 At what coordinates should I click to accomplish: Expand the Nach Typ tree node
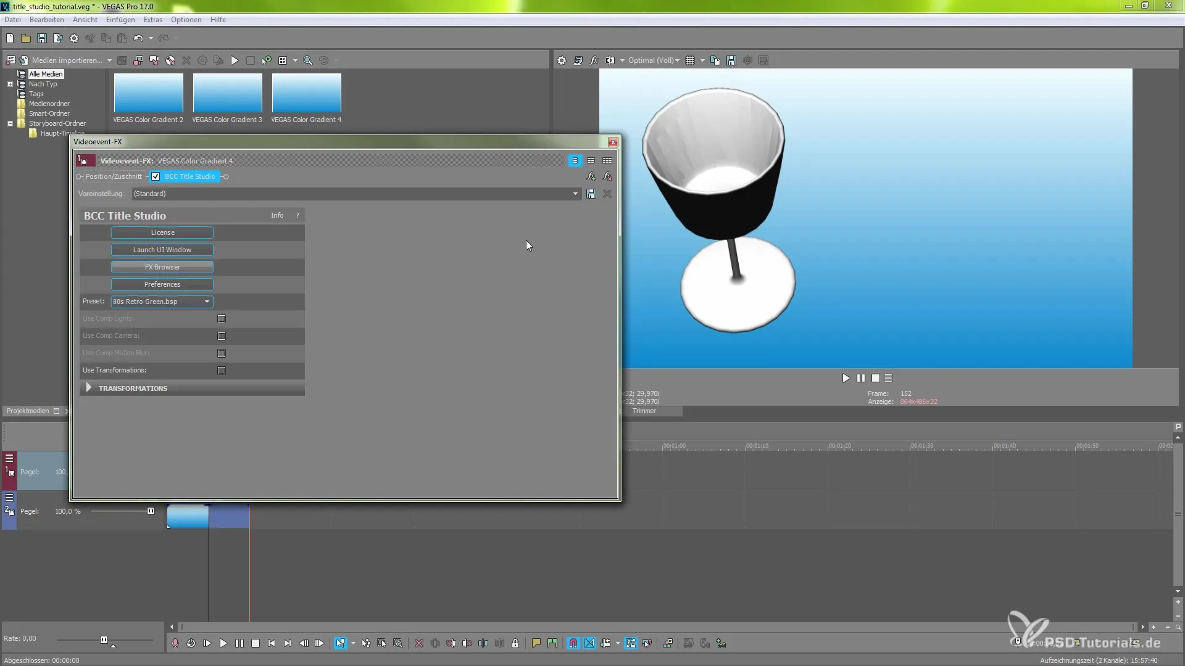point(10,84)
